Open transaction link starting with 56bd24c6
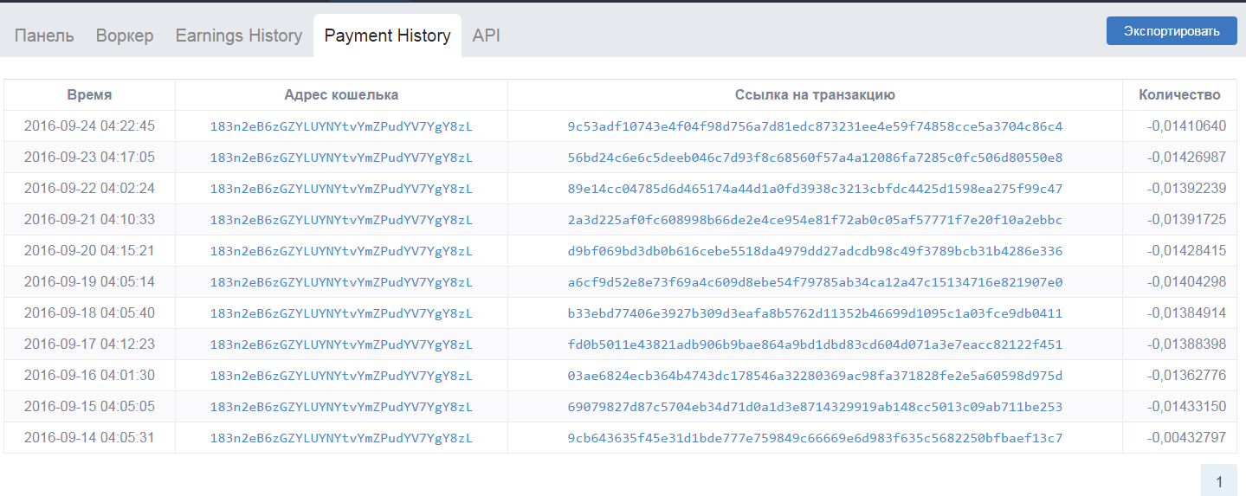This screenshot has height=496, width=1246. tap(814, 158)
